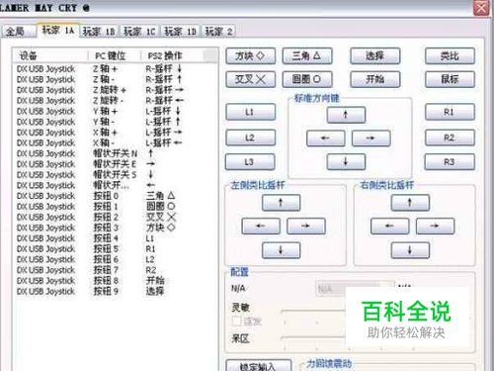Open the 玩家 1B tab
The image size is (494, 371).
pos(99,32)
